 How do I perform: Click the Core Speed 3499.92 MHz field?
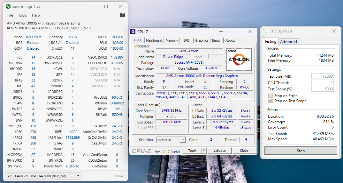click(171, 110)
